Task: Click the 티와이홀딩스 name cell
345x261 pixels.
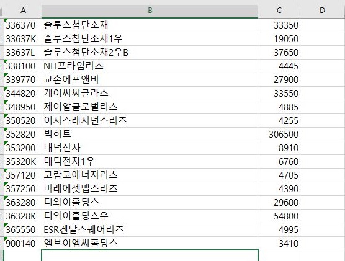Action: tap(150, 203)
